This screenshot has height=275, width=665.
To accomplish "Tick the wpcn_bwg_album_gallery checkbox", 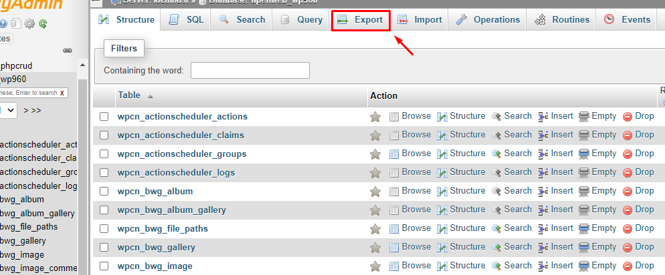I will coord(104,210).
